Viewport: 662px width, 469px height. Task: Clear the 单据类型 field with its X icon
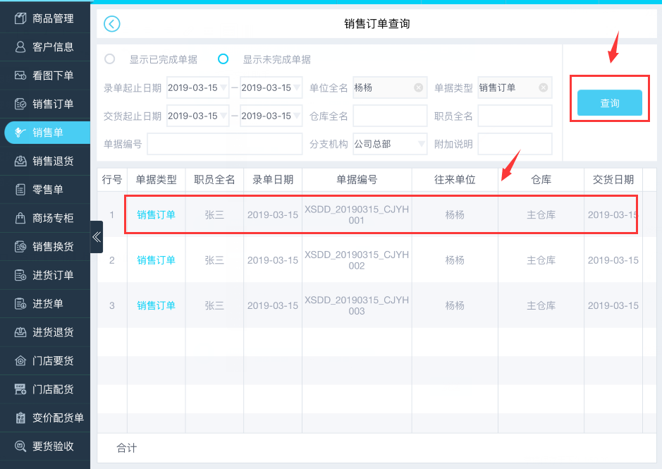pyautogui.click(x=544, y=87)
